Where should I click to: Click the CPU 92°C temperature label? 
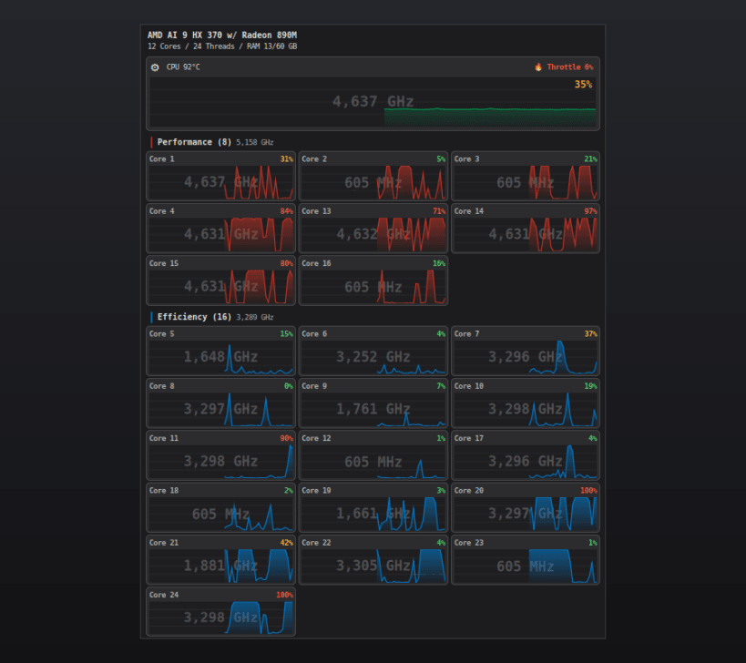[x=183, y=67]
